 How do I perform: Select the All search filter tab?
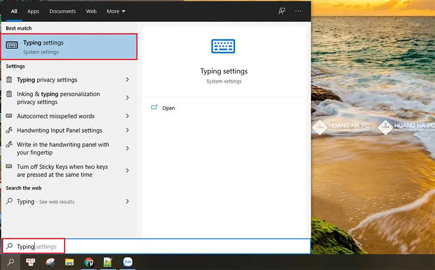click(14, 11)
